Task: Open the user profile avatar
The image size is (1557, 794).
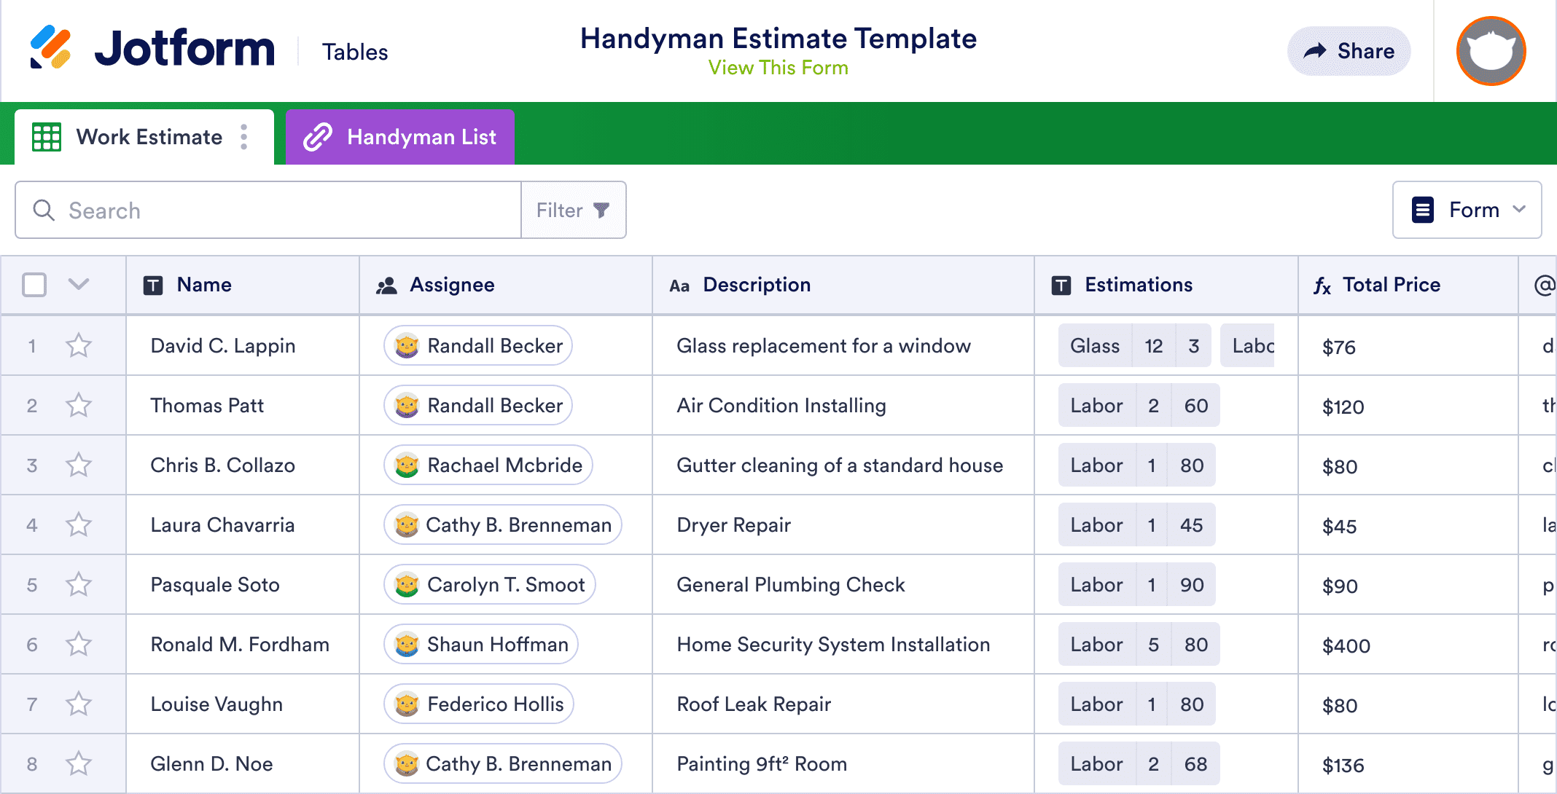Action: coord(1491,51)
